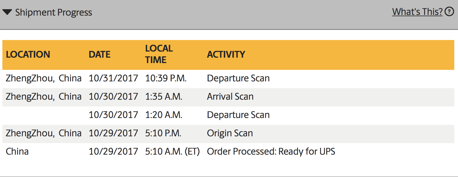Click the Arrival Scan activity text
Image resolution: width=458 pixels, height=177 pixels.
click(230, 97)
